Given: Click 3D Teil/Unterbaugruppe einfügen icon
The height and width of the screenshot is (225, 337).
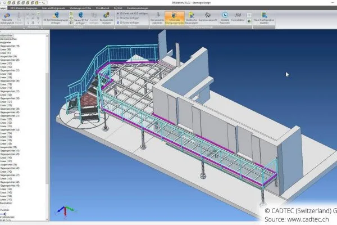Looking at the screenshot, I should (56, 15).
